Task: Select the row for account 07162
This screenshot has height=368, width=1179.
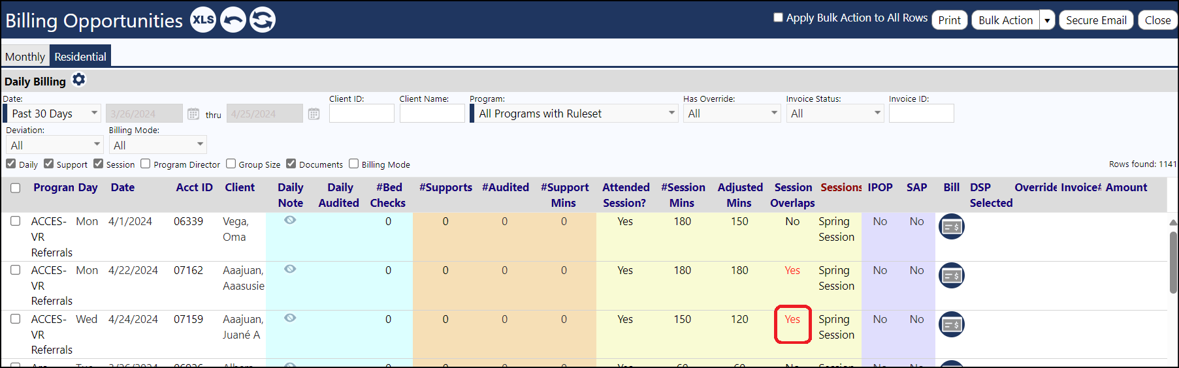Action: 16,270
